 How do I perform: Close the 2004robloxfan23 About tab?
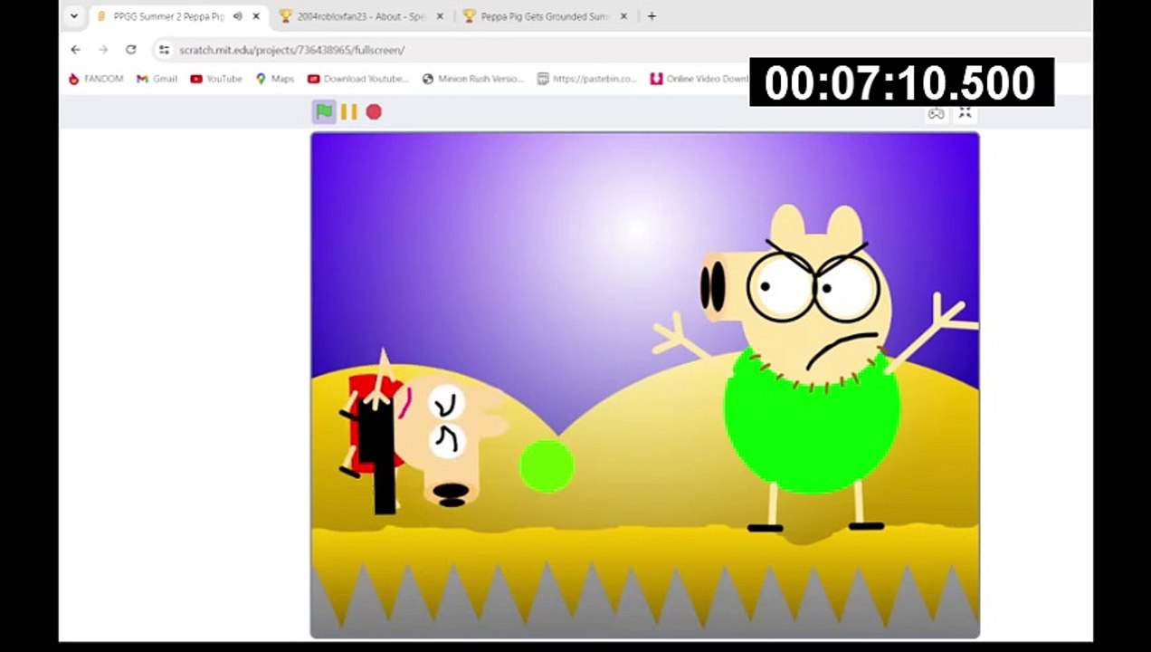pos(440,16)
